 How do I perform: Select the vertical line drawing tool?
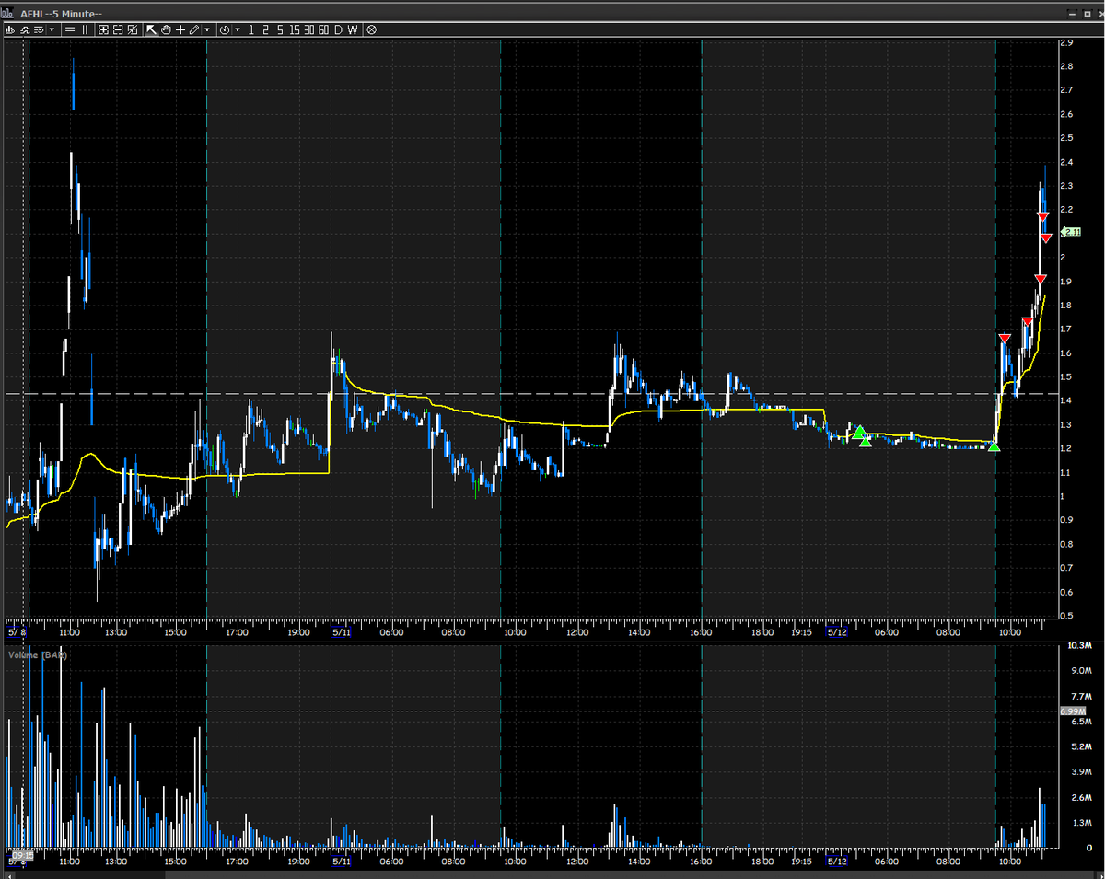tap(85, 29)
